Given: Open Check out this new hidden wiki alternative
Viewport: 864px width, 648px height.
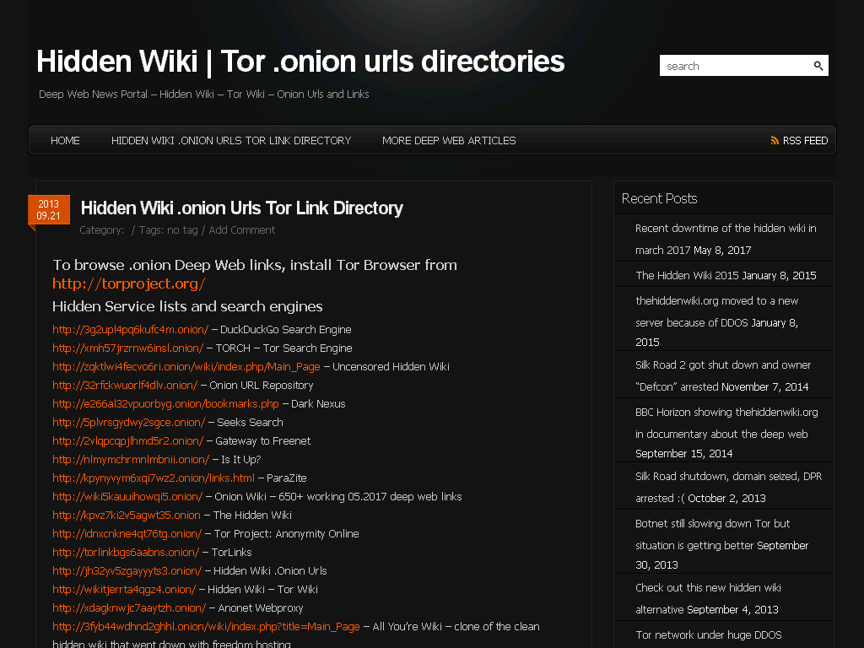Looking at the screenshot, I should tap(708, 598).
